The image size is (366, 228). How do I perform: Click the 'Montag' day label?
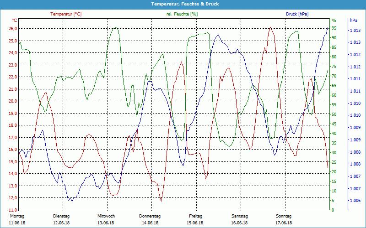[17, 216]
